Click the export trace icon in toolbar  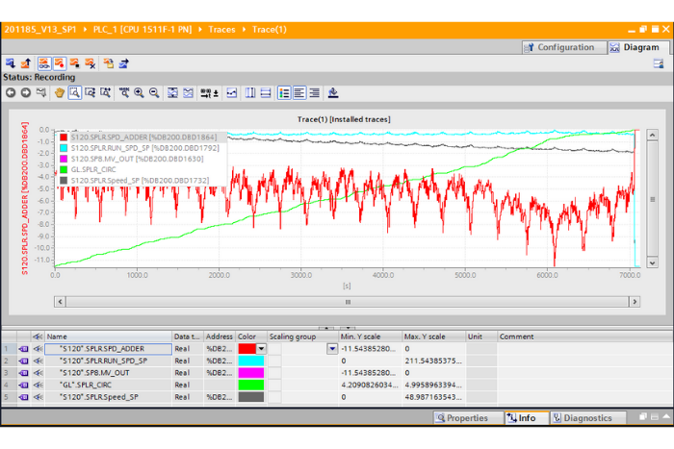(x=124, y=63)
